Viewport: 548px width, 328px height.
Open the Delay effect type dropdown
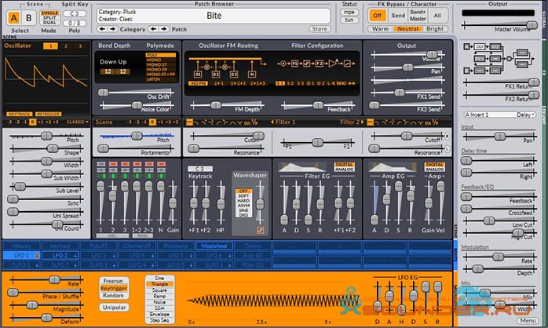525,115
